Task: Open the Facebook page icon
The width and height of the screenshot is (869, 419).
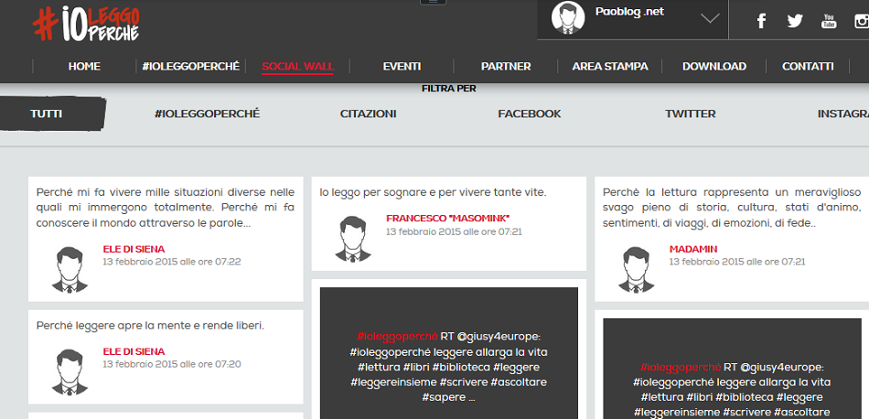Action: pos(761,21)
